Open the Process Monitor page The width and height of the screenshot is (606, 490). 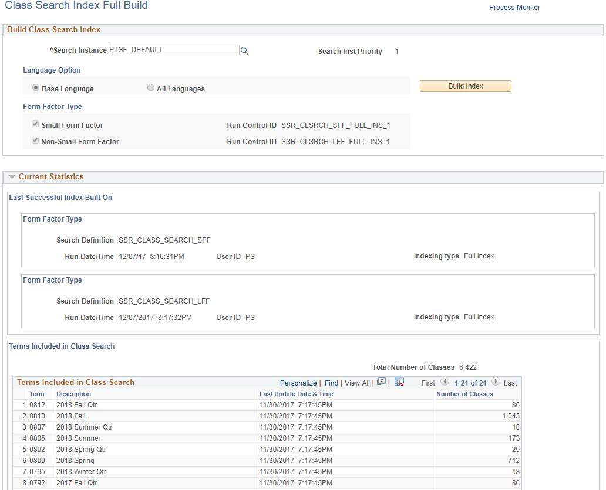(514, 7)
